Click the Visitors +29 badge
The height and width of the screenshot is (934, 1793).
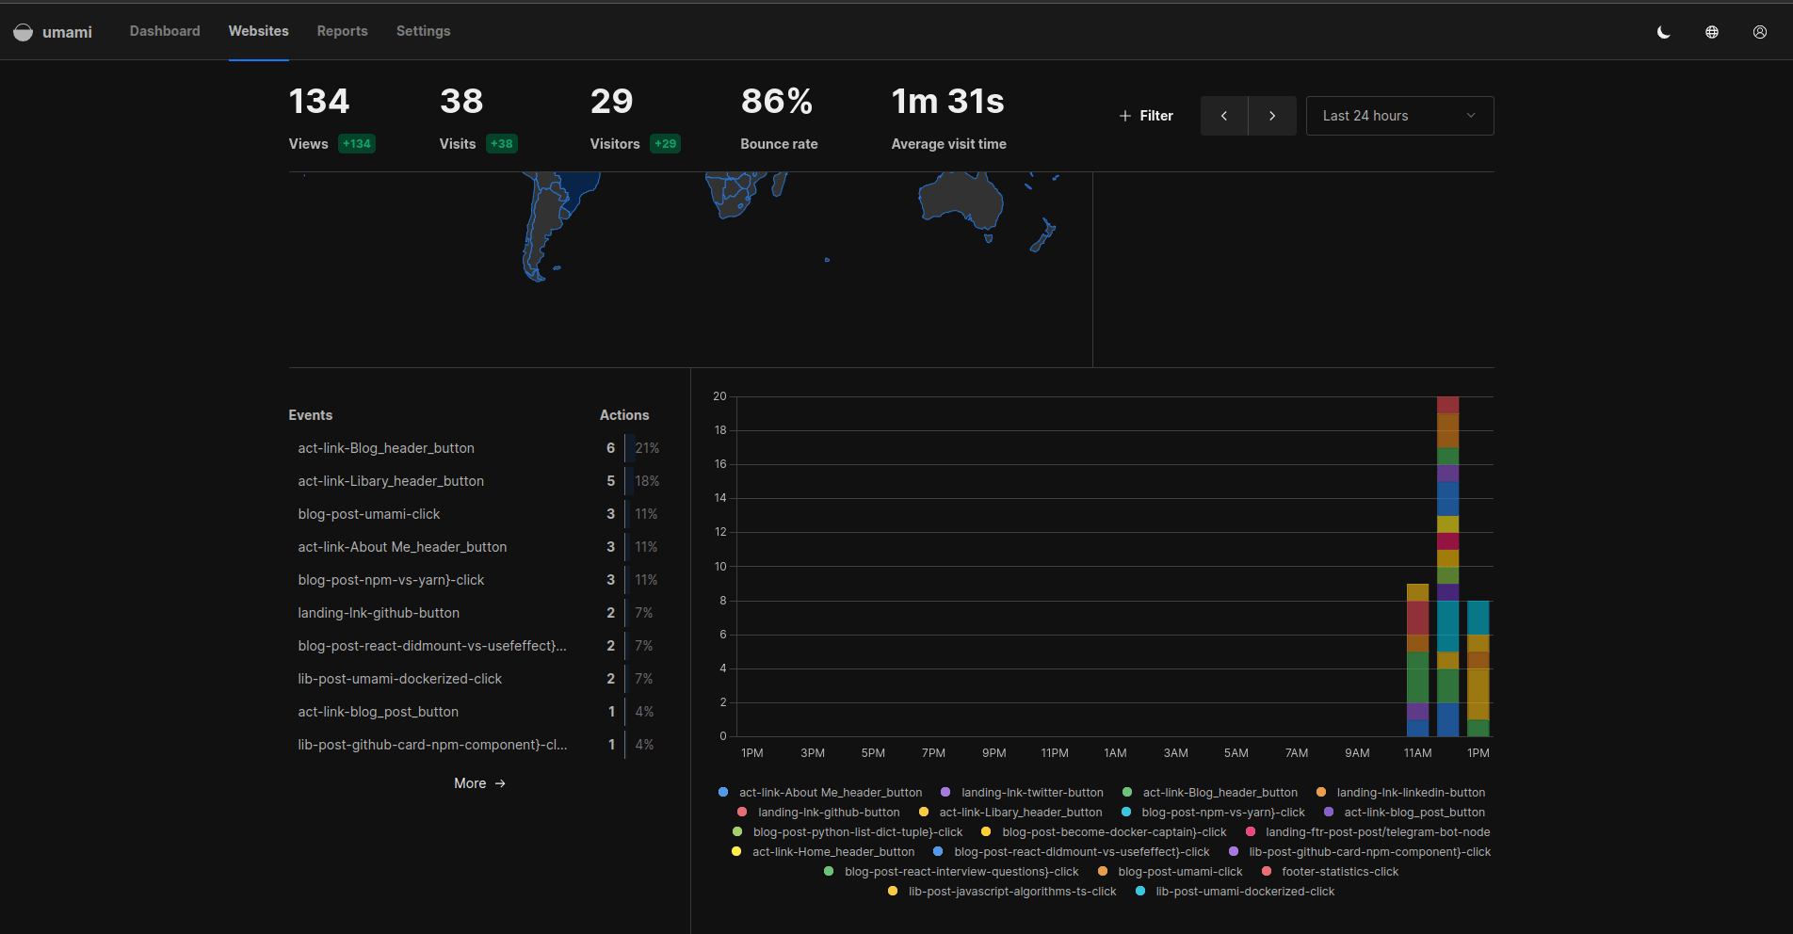pos(666,144)
